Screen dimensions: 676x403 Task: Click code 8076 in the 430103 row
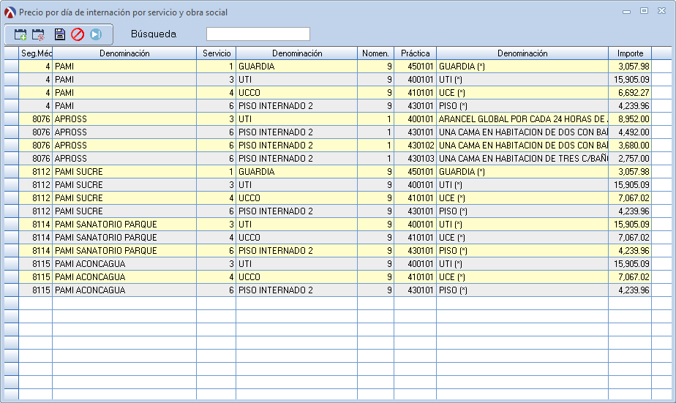pos(36,159)
